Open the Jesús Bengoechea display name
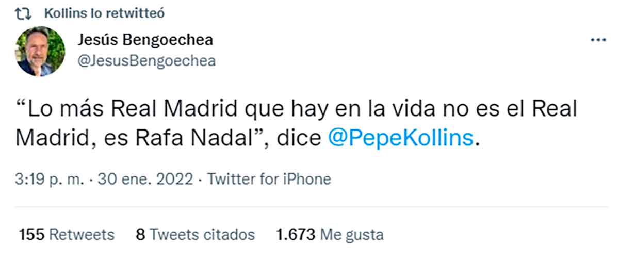 [146, 39]
